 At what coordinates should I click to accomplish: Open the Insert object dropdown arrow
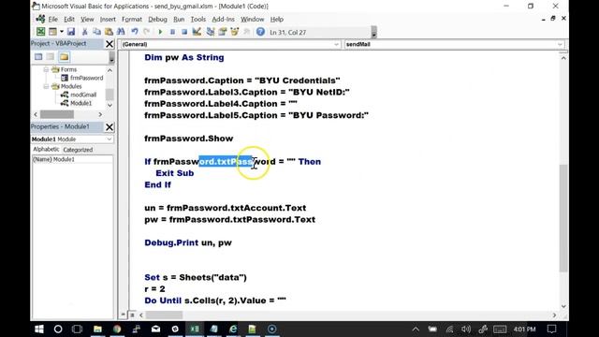coord(61,32)
